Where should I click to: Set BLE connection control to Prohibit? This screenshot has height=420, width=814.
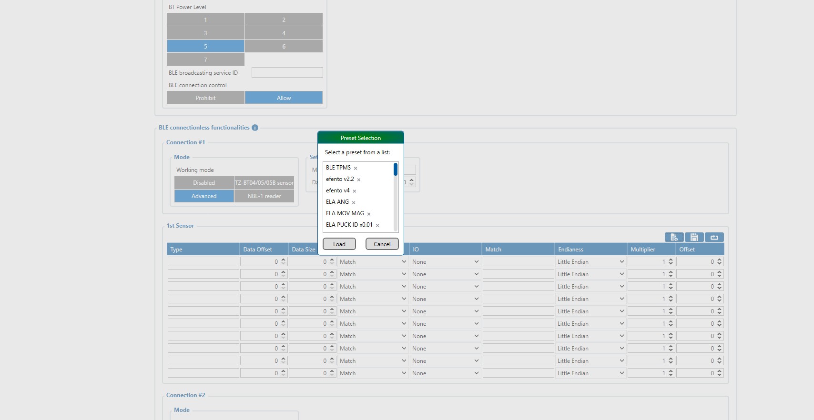(x=205, y=98)
